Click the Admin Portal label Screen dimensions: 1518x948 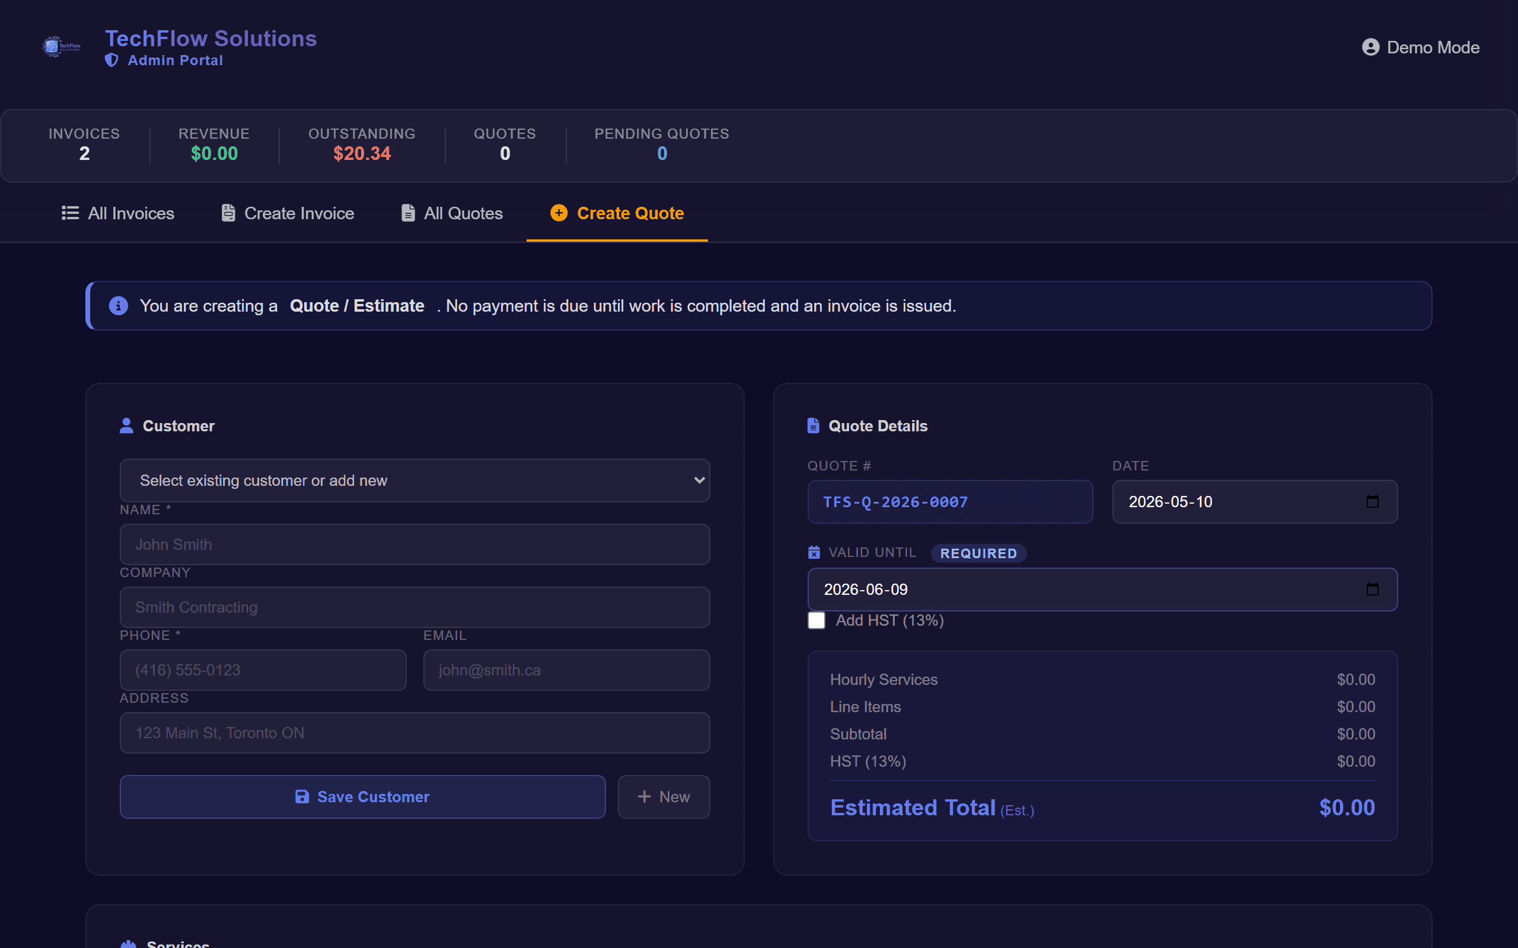click(x=175, y=60)
